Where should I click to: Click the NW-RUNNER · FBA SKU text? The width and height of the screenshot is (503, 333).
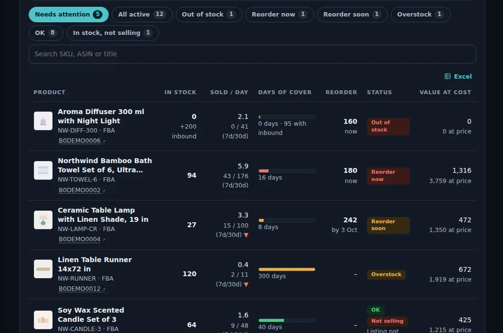(x=85, y=279)
